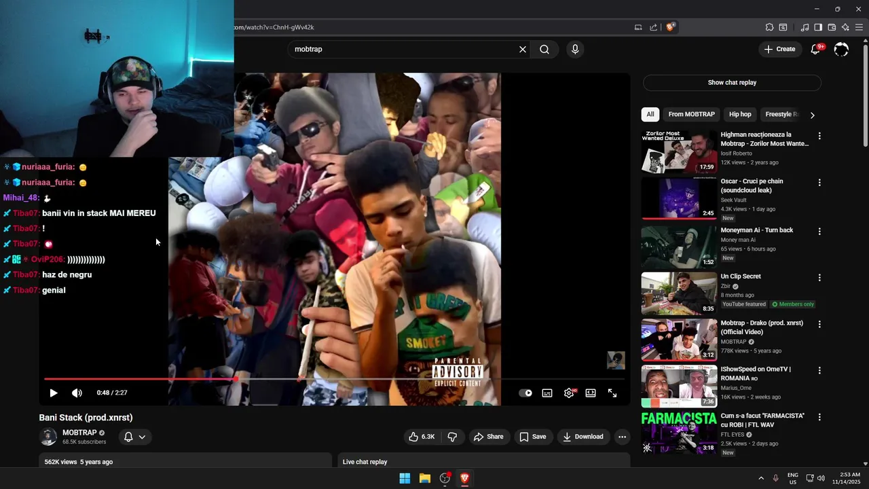Select the Hip hop filter chip
This screenshot has width=869, height=489.
(x=740, y=114)
